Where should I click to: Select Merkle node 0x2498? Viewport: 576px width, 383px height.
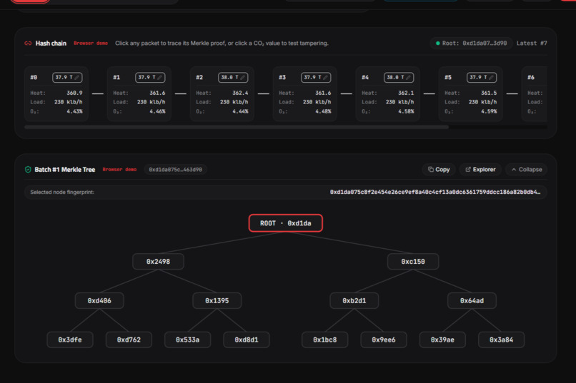pos(159,262)
